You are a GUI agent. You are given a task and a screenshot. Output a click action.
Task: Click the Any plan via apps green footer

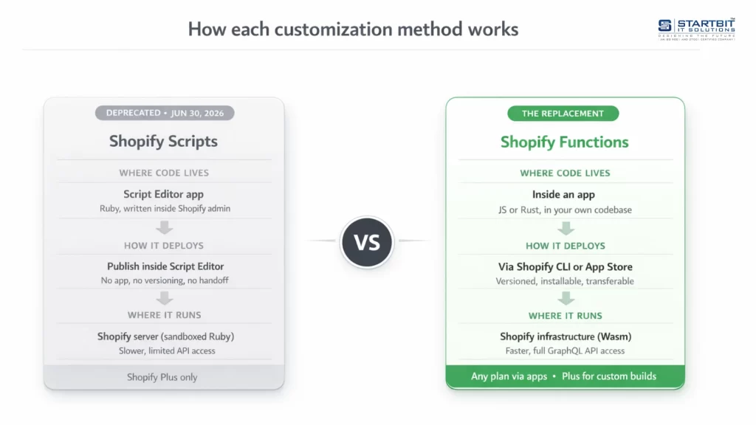pos(564,376)
